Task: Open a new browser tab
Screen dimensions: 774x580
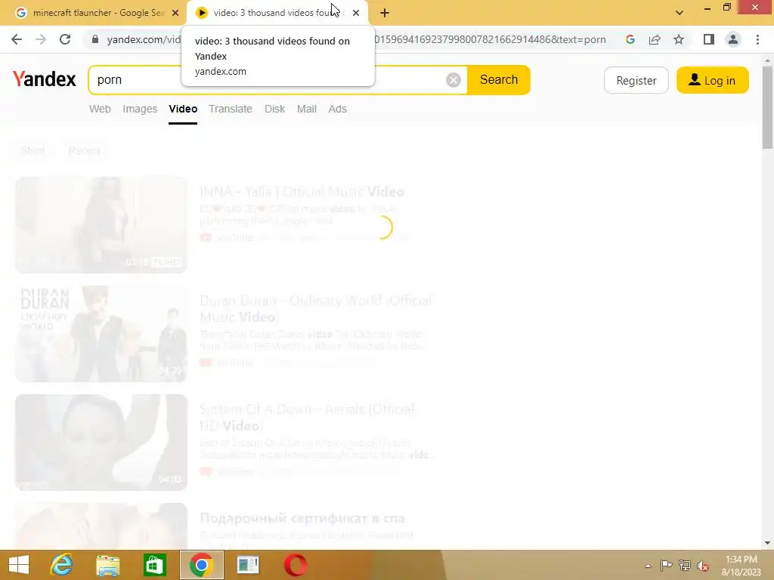Action: [x=385, y=14]
